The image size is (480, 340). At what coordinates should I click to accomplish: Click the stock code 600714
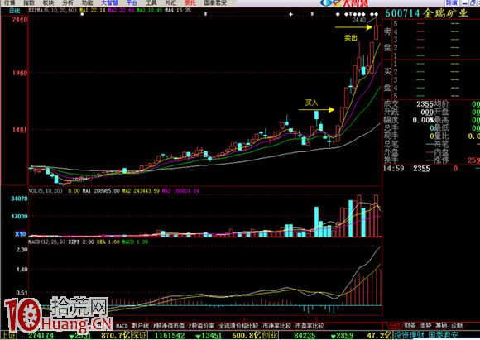[x=402, y=13]
